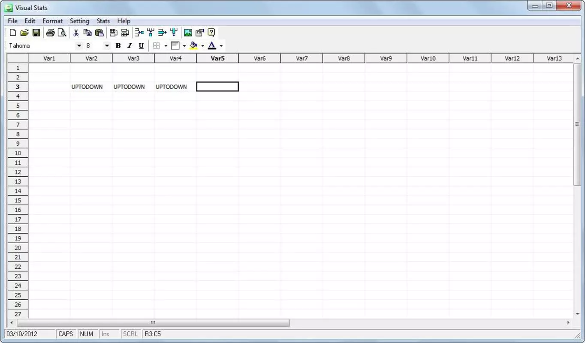Open the File menu
Image resolution: width=585 pixels, height=343 pixels.
coord(12,21)
